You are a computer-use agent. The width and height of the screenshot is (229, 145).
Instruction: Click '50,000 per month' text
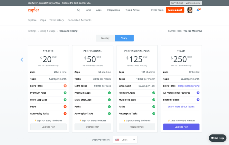[x=190, y=79]
